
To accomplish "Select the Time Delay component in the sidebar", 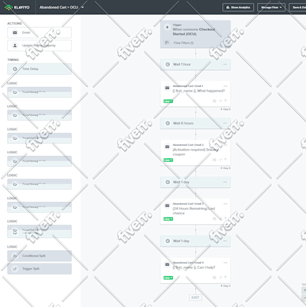I will [40, 69].
